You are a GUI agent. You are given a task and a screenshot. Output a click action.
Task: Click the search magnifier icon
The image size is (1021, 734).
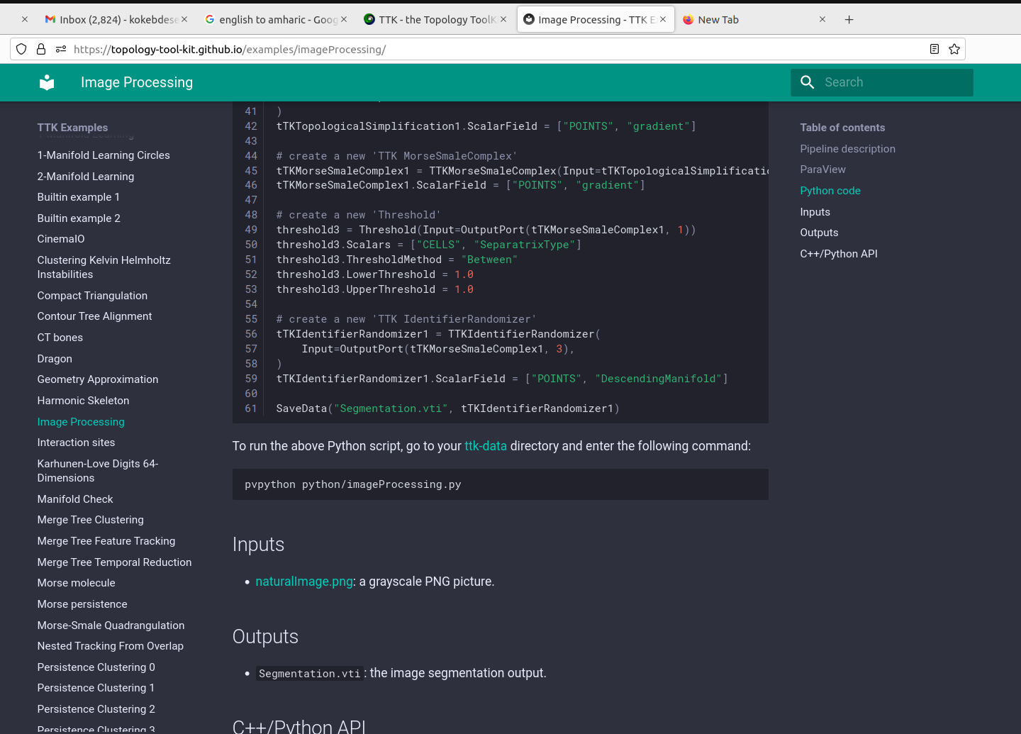point(807,82)
